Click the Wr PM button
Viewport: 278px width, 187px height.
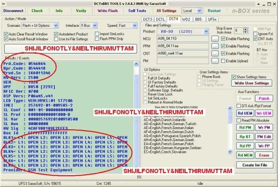(x=264, y=127)
